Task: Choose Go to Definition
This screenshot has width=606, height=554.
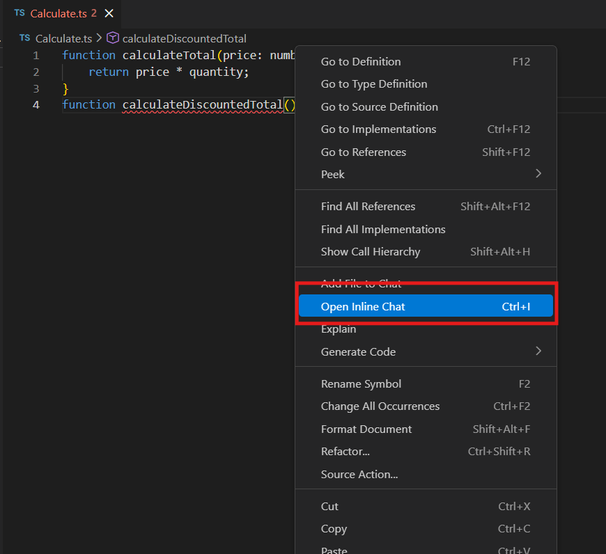Action: (x=361, y=61)
